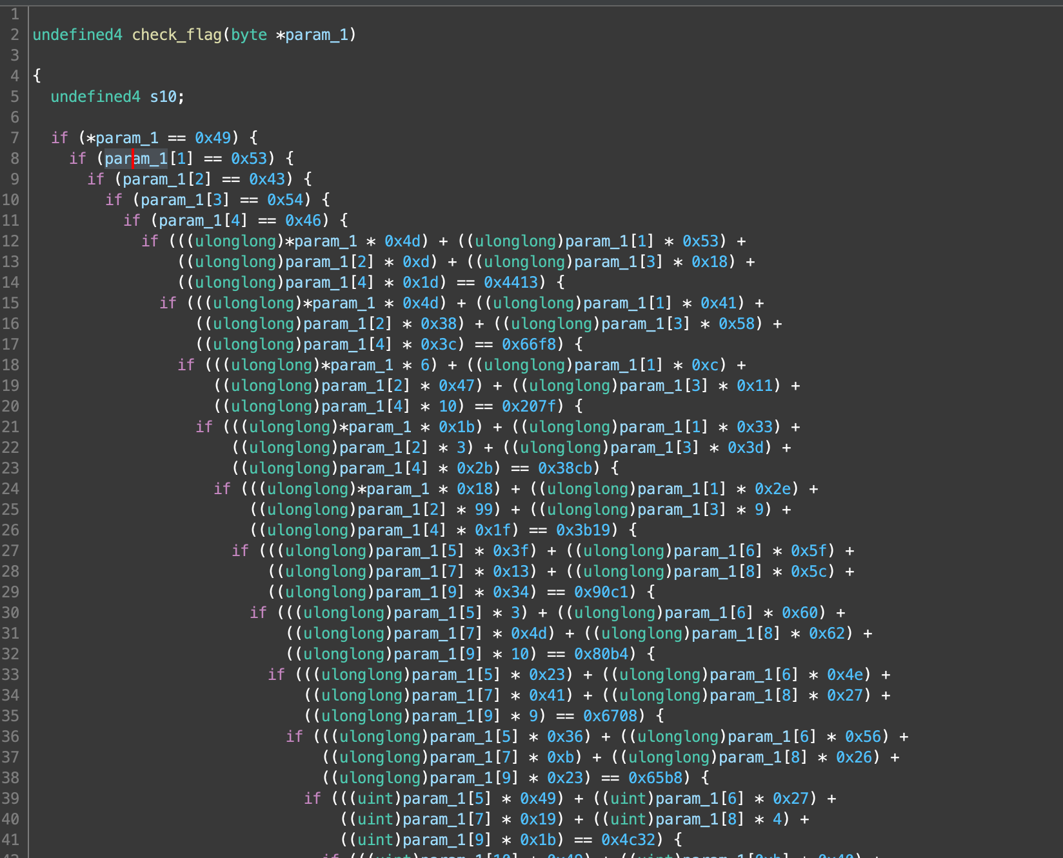The width and height of the screenshot is (1063, 858).
Task: Click the undefined4 return type on line 2
Action: [77, 35]
